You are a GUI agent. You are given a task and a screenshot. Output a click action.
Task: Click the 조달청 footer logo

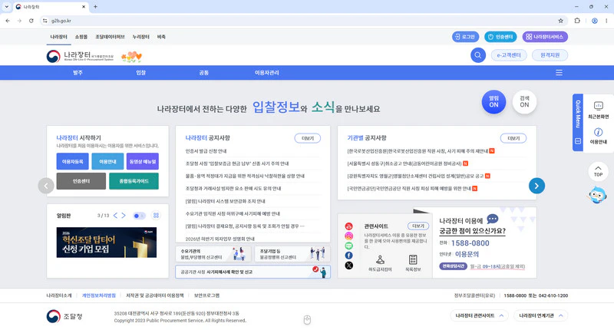point(64,316)
